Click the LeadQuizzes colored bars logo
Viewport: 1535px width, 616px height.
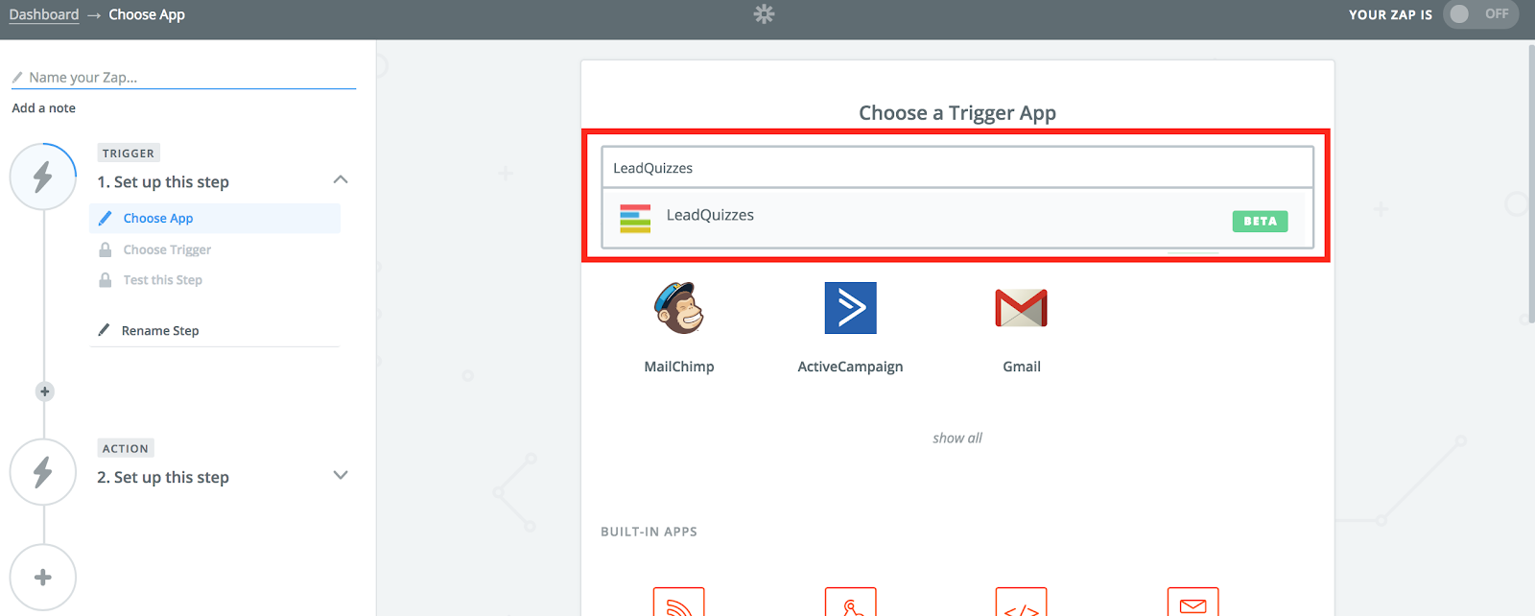point(635,219)
